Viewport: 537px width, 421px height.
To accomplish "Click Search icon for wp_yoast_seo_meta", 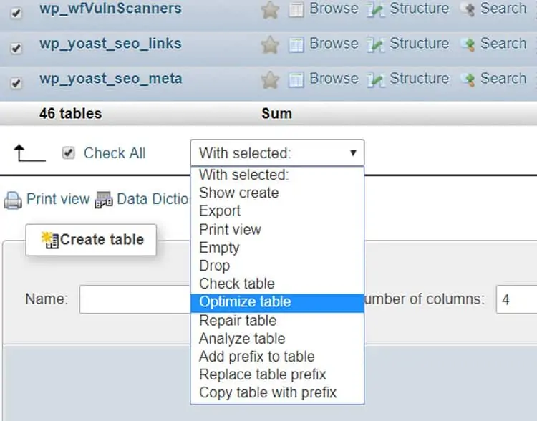I will (x=468, y=79).
